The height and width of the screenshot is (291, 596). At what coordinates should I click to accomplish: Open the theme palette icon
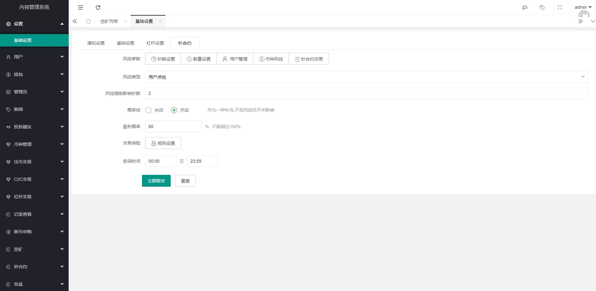tap(525, 7)
